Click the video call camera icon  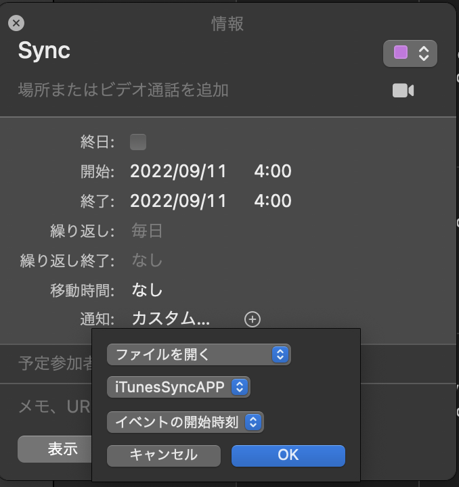[403, 91]
